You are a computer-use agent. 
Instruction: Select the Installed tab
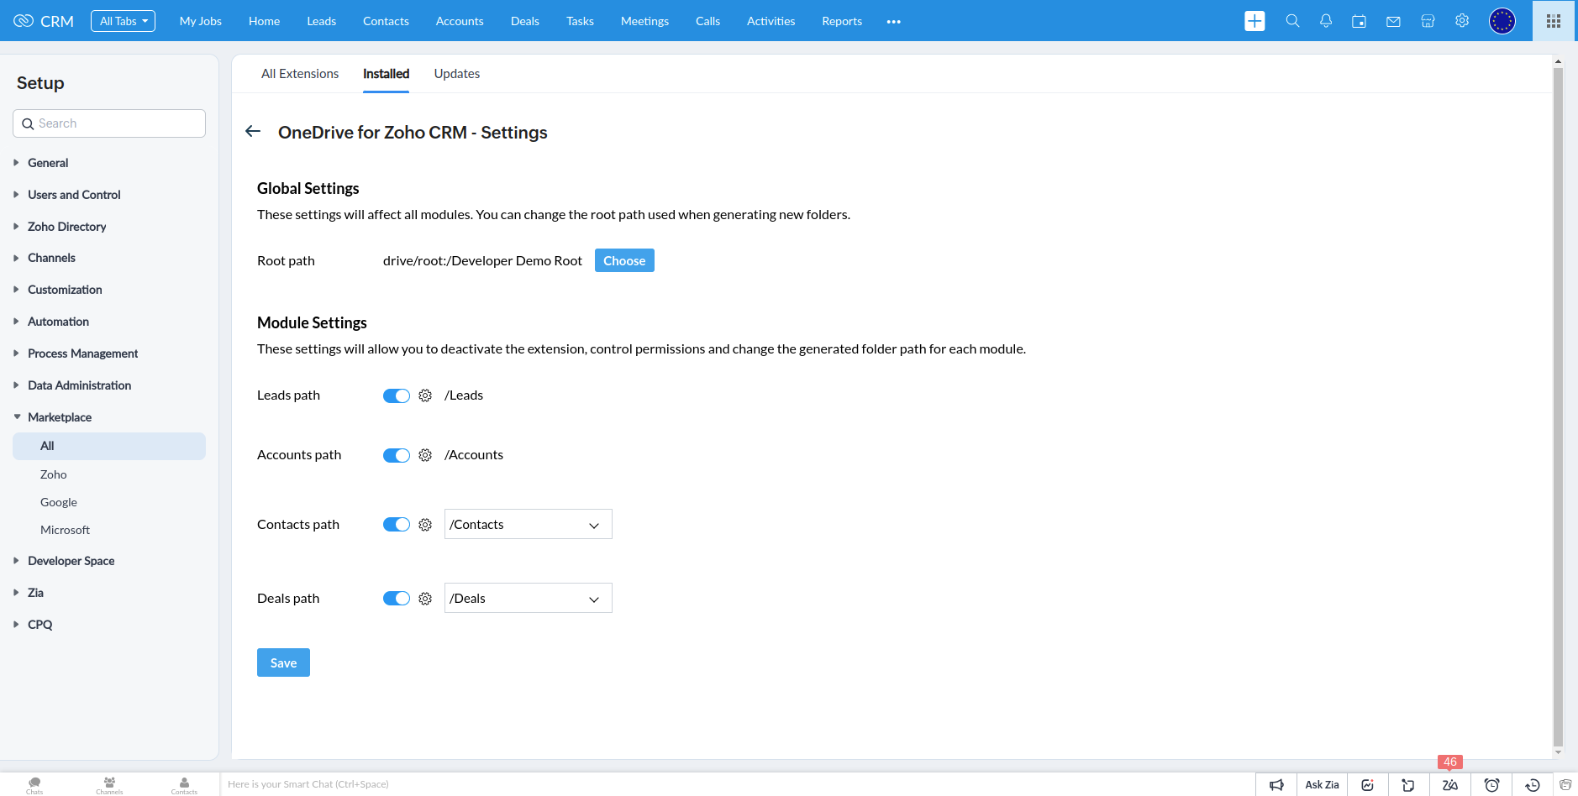click(x=386, y=74)
